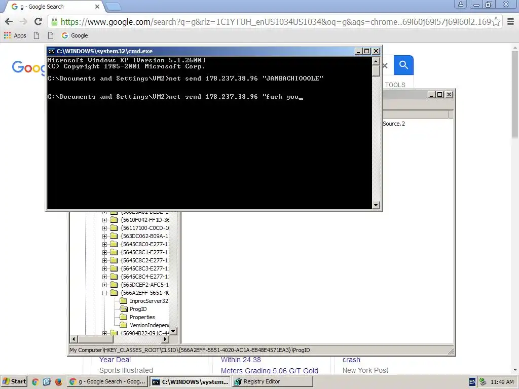
Task: Expand the {5610F042-FF1D-36 registry key
Action: pos(104,220)
